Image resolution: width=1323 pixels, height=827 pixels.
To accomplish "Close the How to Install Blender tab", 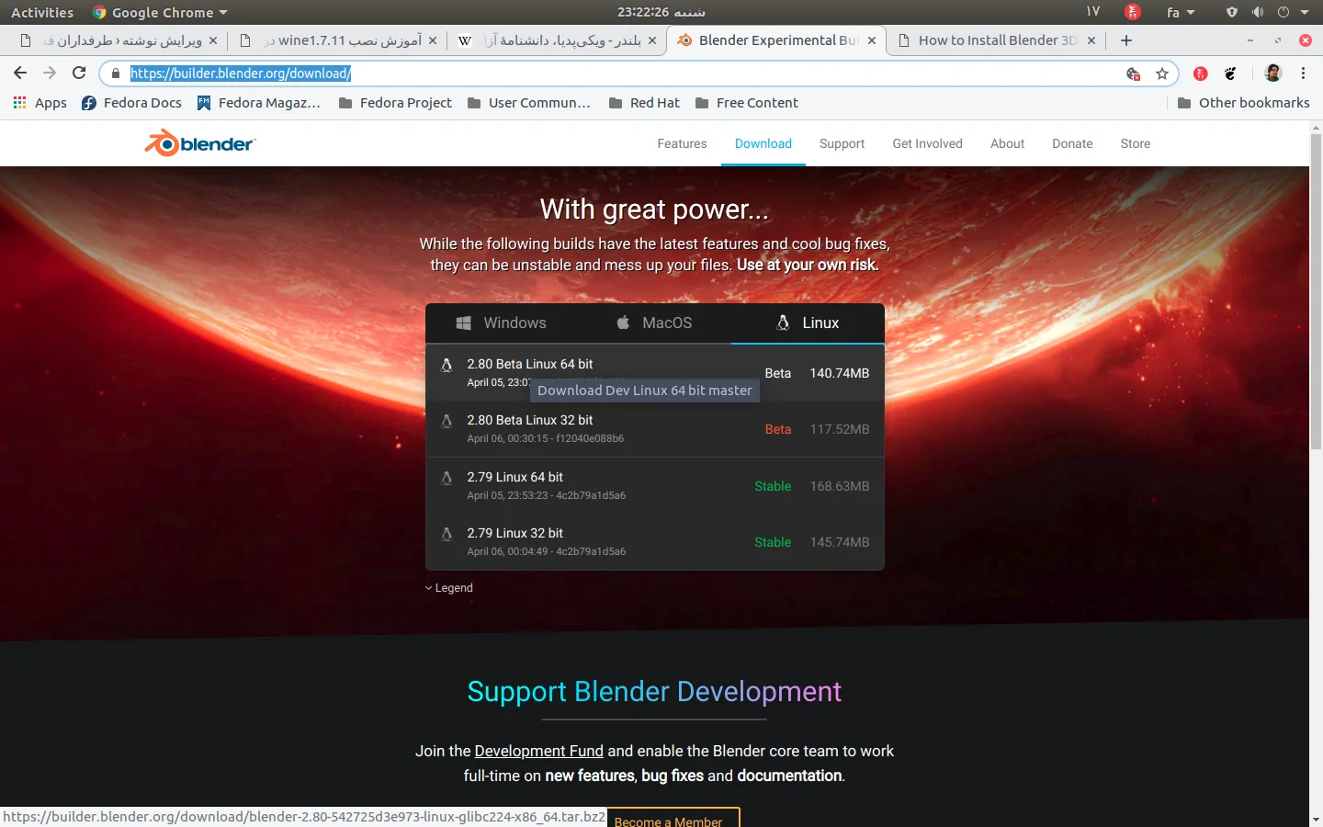I will pos(1091,40).
